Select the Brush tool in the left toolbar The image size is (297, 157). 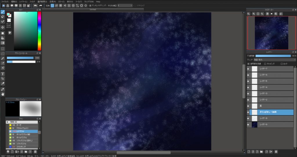click(3, 12)
